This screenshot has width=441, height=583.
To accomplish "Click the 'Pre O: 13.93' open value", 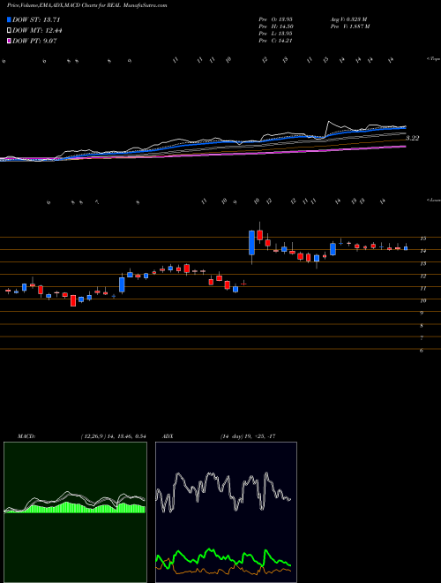I will pyautogui.click(x=275, y=19).
